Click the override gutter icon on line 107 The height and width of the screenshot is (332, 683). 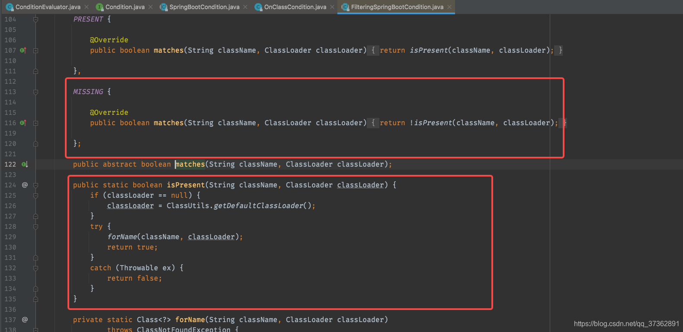click(23, 50)
